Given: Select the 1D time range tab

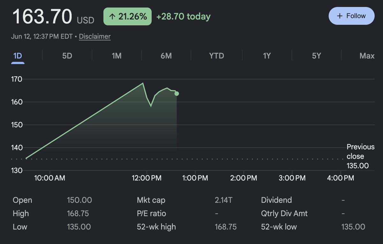Looking at the screenshot, I should tap(18, 56).
